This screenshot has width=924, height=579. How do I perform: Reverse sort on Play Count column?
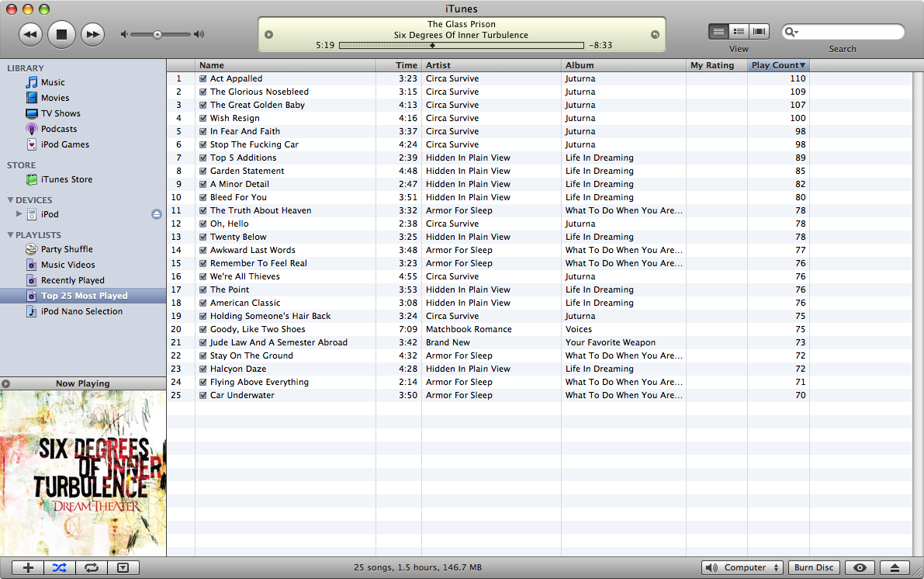pos(778,65)
